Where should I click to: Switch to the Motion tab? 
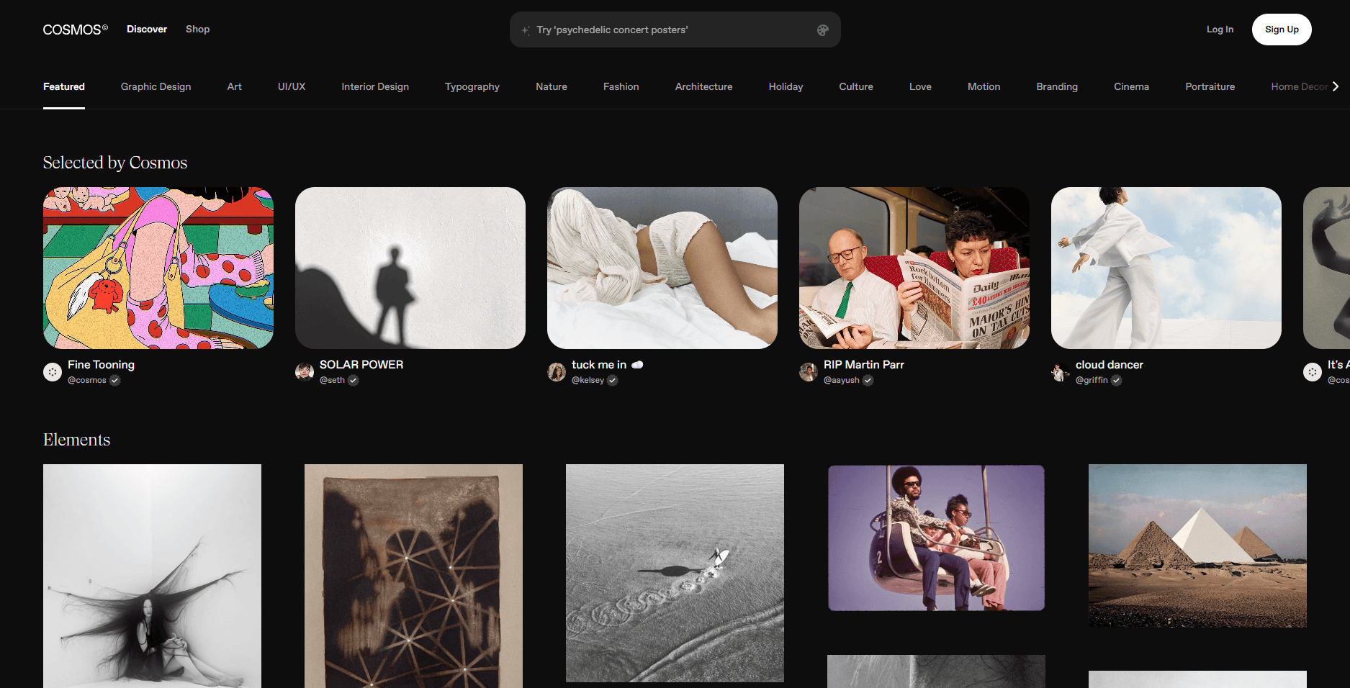tap(984, 86)
